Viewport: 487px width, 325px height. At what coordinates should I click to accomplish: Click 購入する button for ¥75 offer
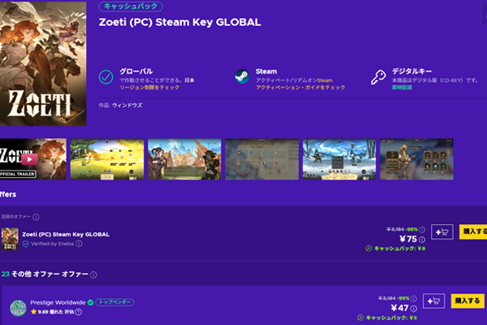click(473, 232)
